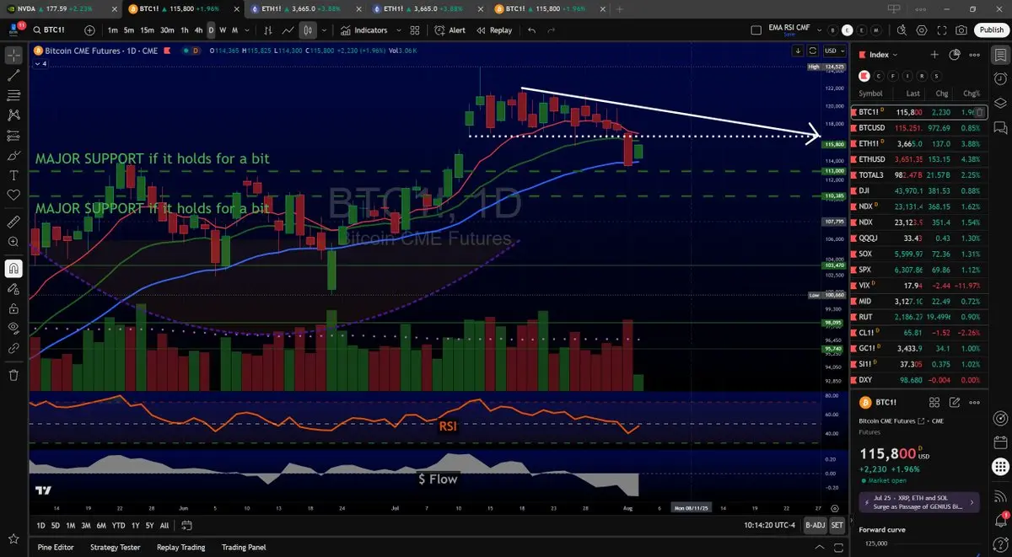The height and width of the screenshot is (557, 1012).
Task: Open the Pine Editor tab
Action: click(x=56, y=547)
